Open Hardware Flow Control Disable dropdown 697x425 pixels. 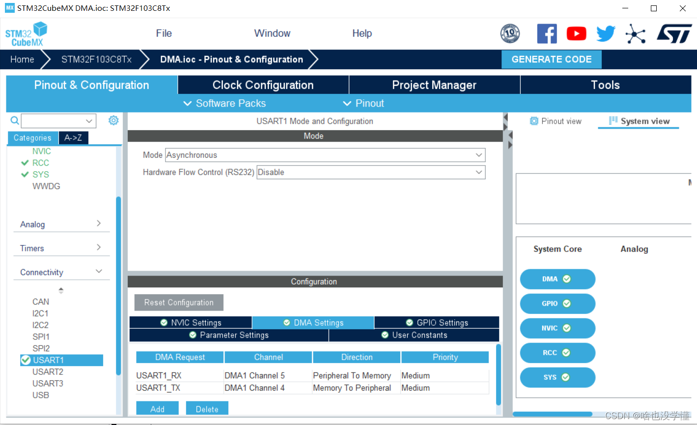pos(371,172)
